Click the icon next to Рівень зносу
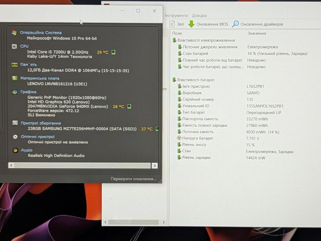This screenshot has width=321, height=241. (179, 144)
